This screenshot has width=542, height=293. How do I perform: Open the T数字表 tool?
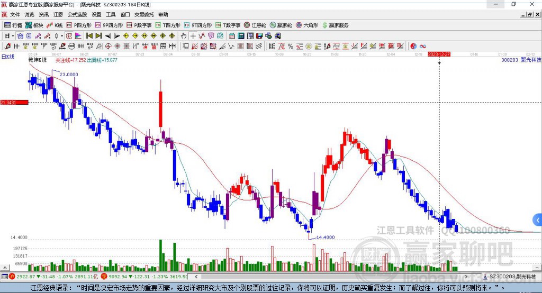(228, 25)
